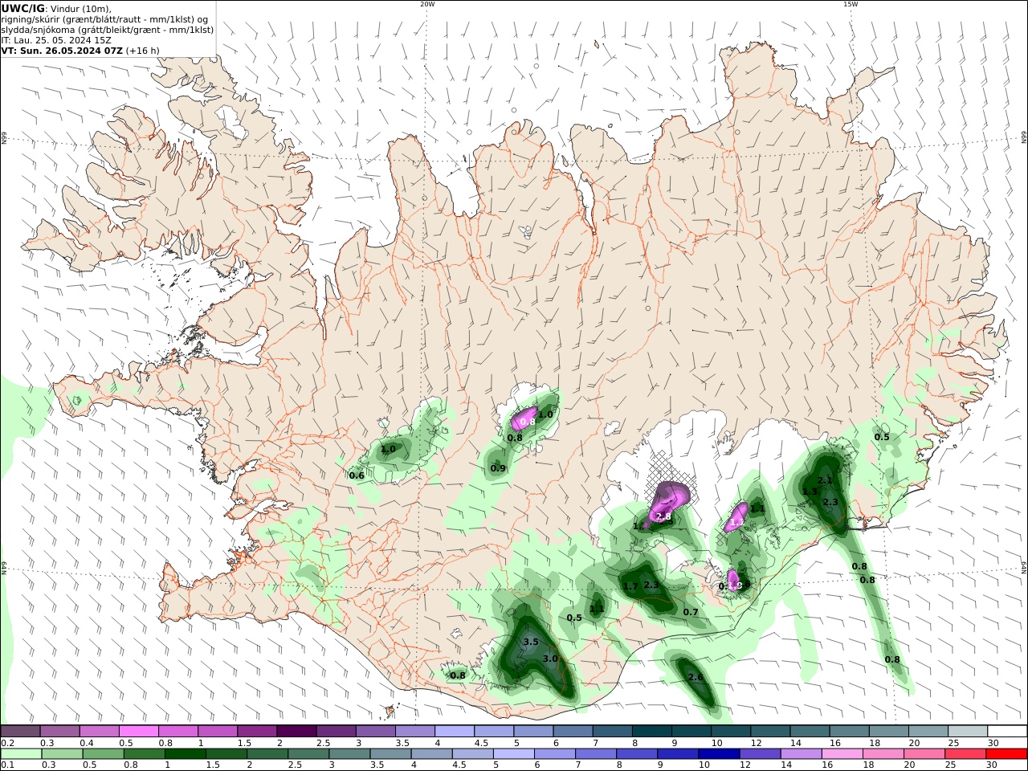The height and width of the screenshot is (771, 1028).
Task: Click the deep navy blue rain swatch labeled 10
Action: (x=718, y=754)
